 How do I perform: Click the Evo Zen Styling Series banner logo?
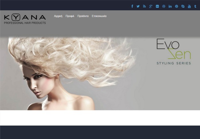pos(174,52)
